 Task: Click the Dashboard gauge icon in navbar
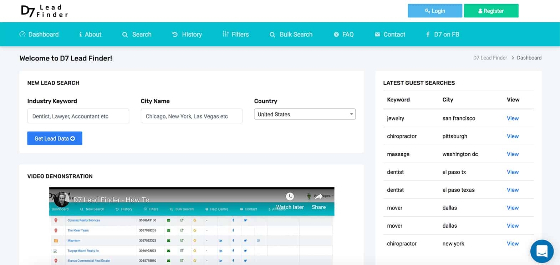22,35
